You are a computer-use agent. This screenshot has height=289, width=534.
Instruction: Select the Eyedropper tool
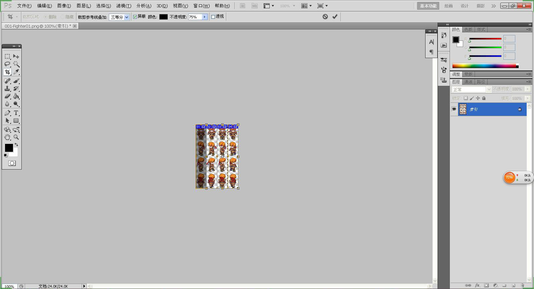(16, 72)
